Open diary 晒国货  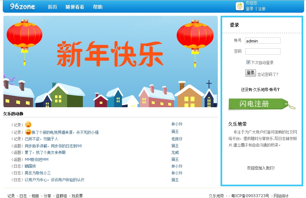pos(30,166)
